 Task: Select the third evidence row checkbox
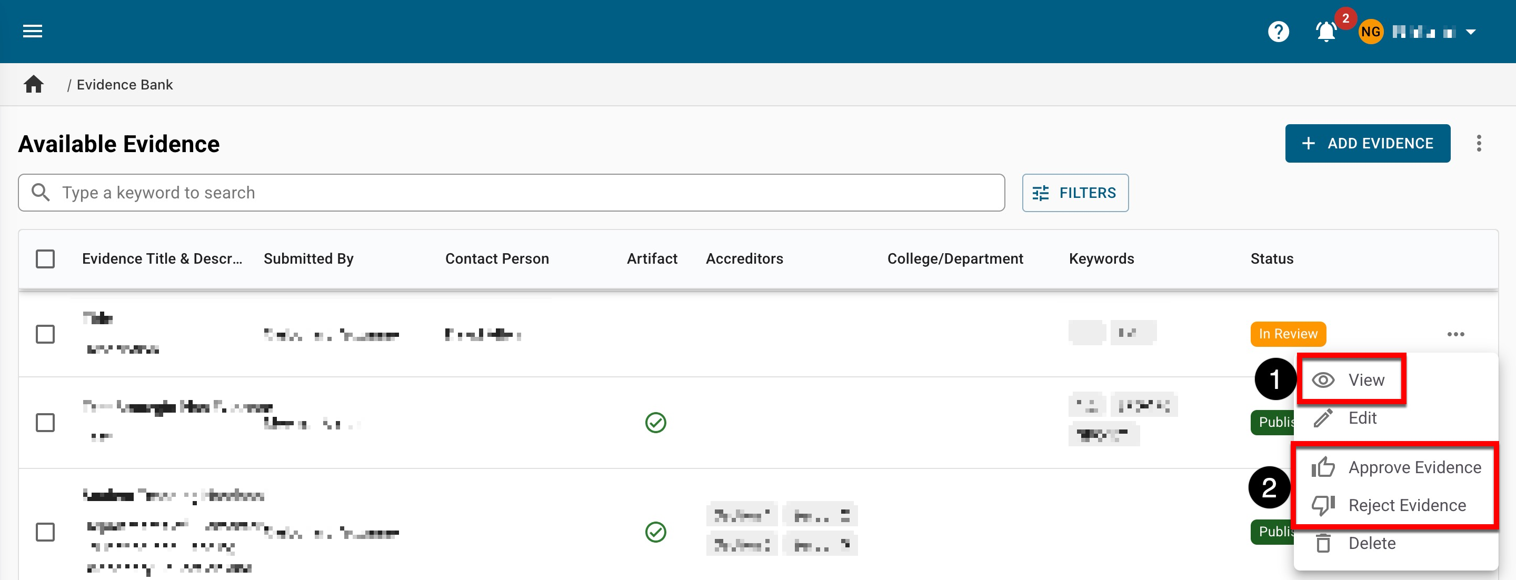pyautogui.click(x=45, y=532)
